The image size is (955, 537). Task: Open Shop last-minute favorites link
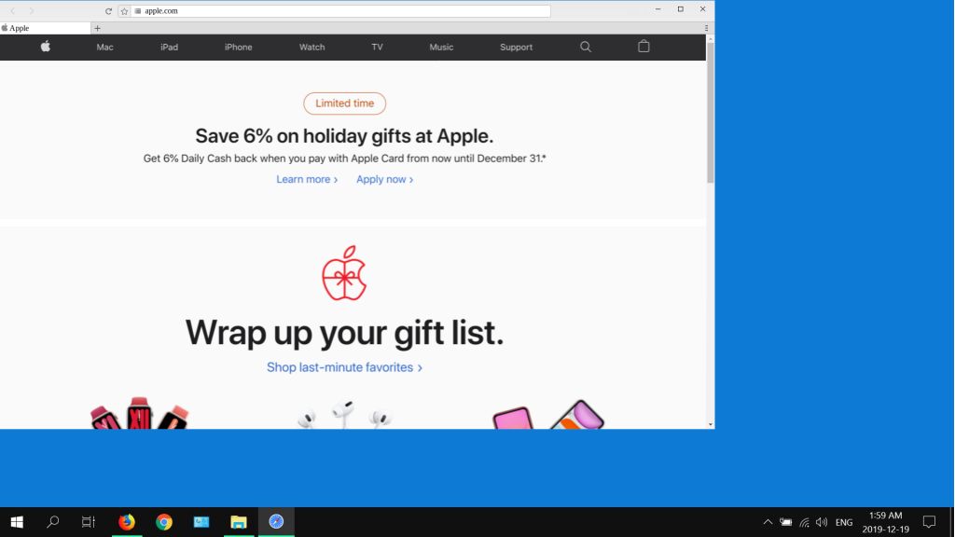pyautogui.click(x=344, y=367)
